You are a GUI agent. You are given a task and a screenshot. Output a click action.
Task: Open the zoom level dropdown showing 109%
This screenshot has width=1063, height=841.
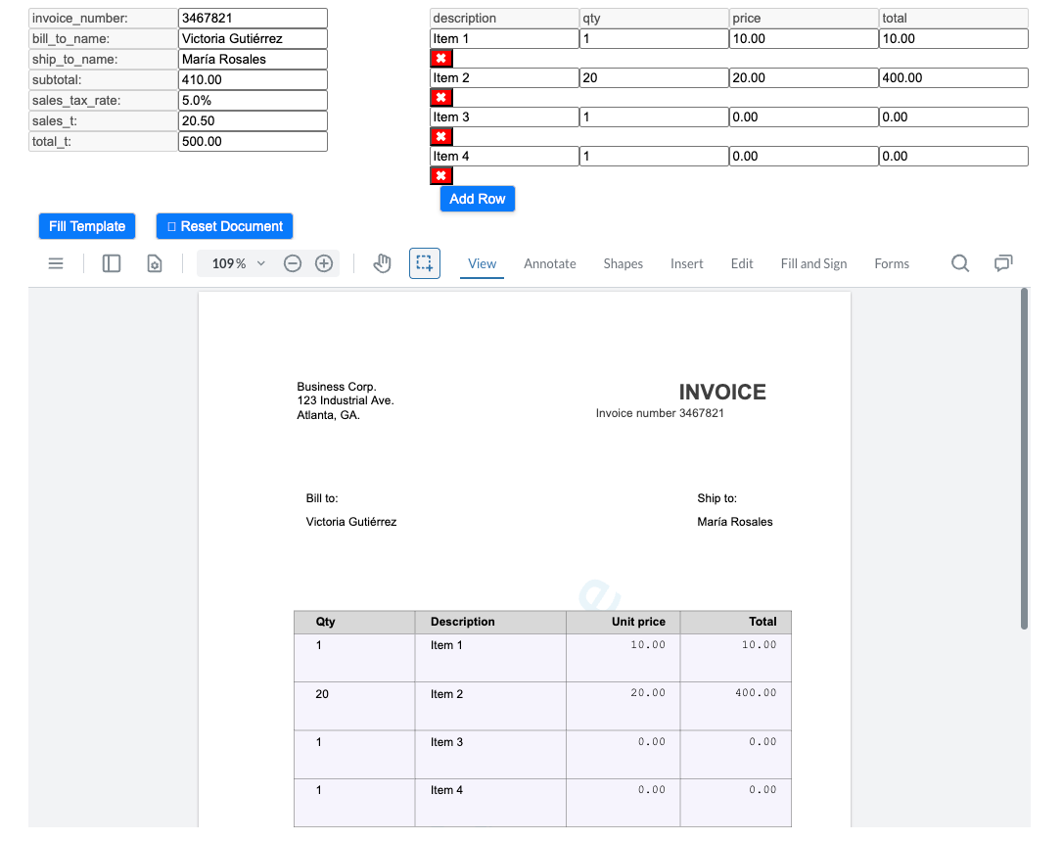pos(235,263)
